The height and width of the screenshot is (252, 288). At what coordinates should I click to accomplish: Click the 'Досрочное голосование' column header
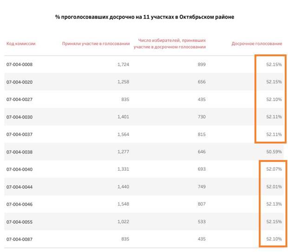coord(257,44)
